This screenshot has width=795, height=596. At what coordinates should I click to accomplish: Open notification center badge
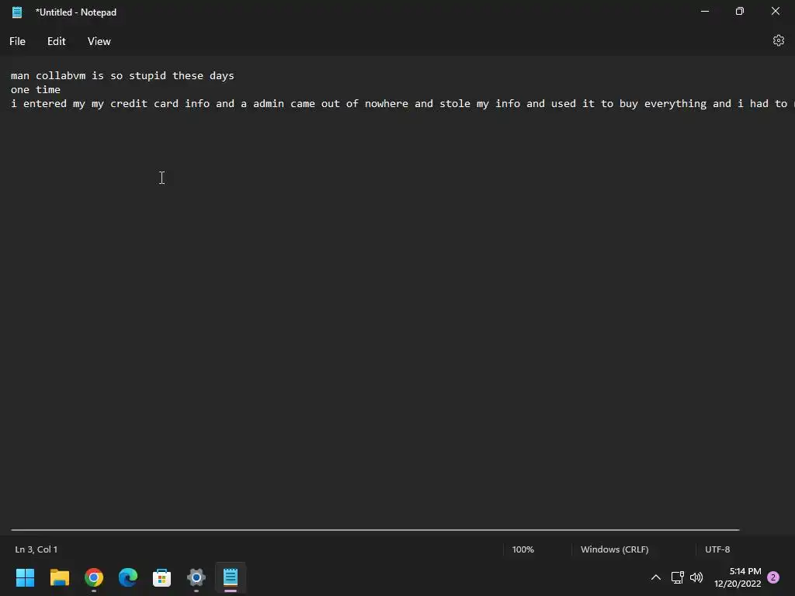click(773, 577)
